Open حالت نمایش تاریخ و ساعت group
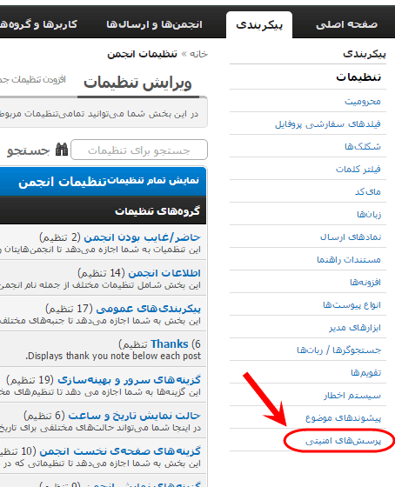395x487 pixels. coord(134,416)
